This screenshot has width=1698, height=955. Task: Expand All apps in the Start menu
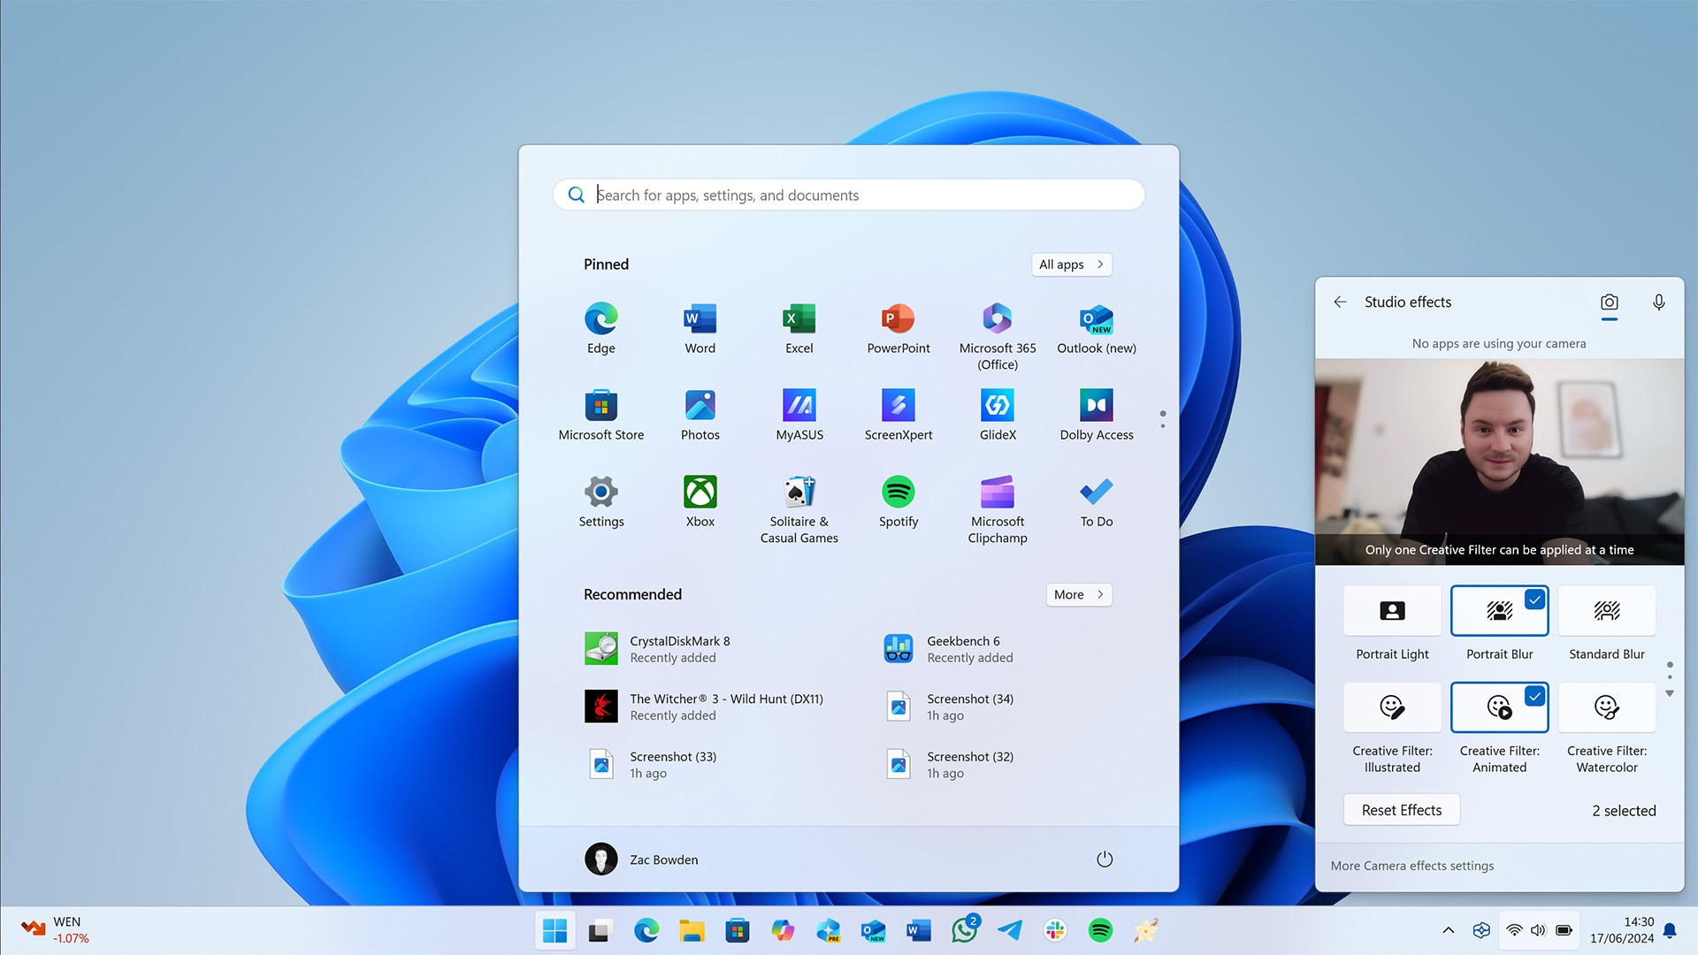click(x=1070, y=264)
